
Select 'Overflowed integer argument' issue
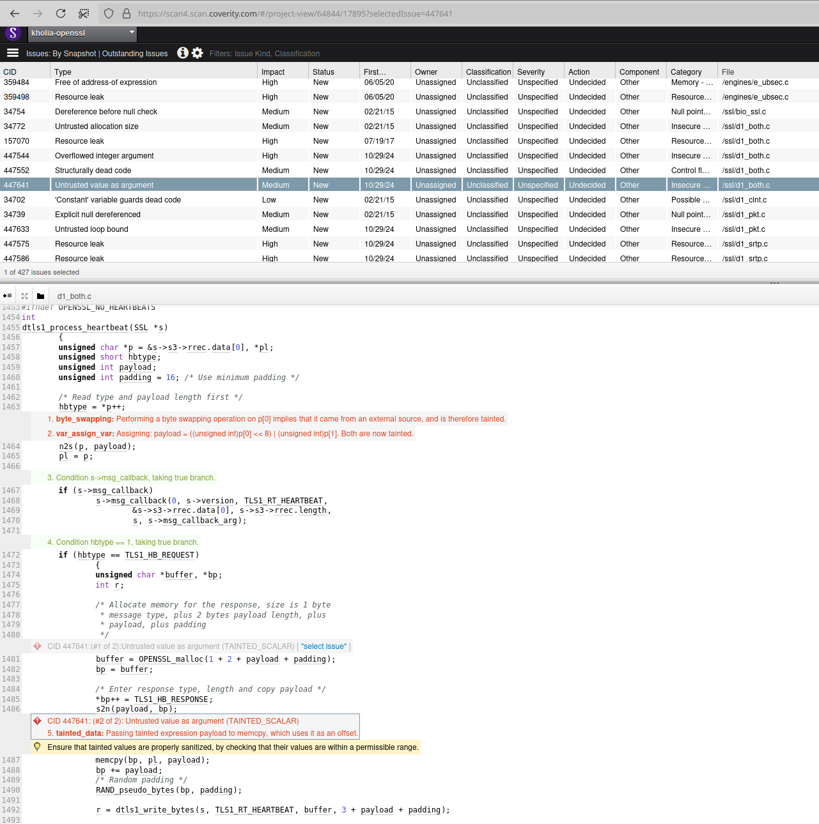(409, 156)
